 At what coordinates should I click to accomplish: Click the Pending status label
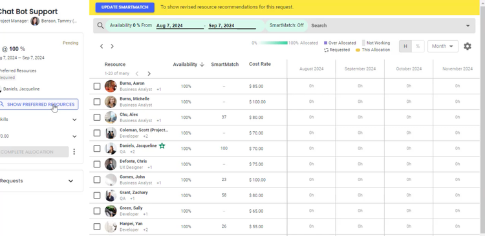coord(70,43)
